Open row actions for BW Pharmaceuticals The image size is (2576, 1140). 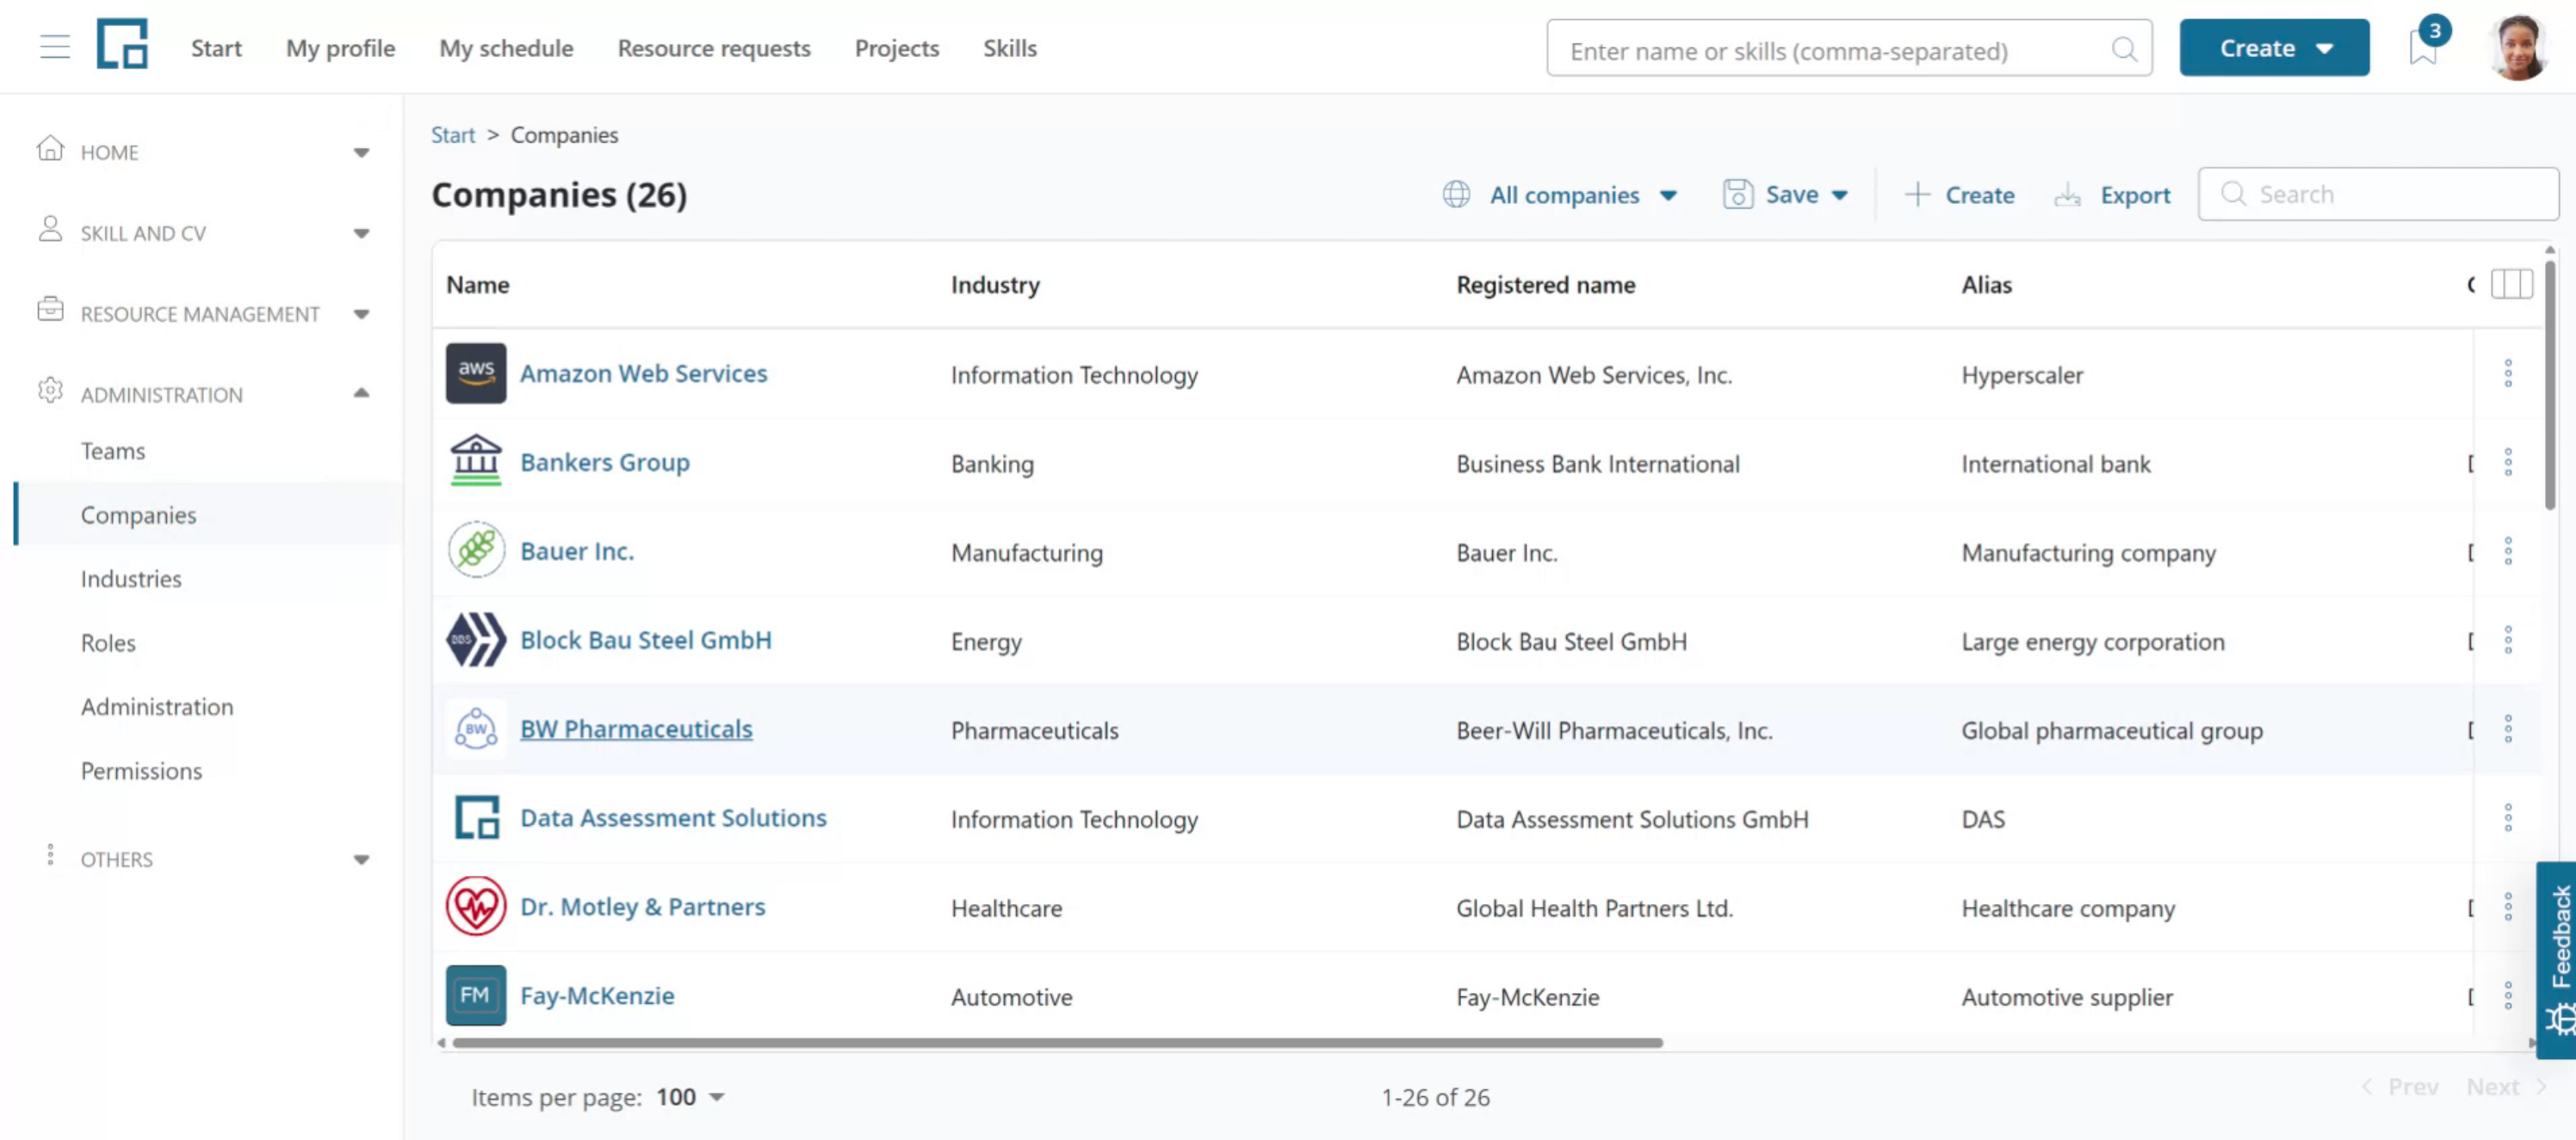pyautogui.click(x=2508, y=729)
